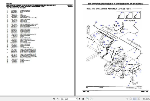Select MOTOR ASSEMBLY-KNIFE, DRIVE description
This screenshot has height=101, width=150.
[x=29, y=24]
